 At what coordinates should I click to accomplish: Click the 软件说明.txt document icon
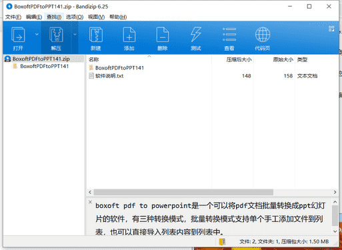pyautogui.click(x=91, y=76)
